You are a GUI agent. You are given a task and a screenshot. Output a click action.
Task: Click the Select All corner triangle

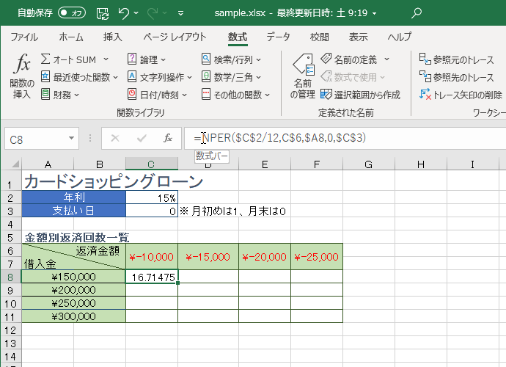pyautogui.click(x=15, y=164)
